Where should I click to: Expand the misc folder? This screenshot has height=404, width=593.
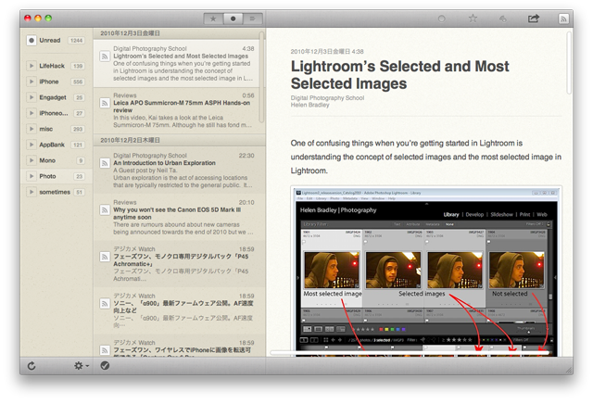pos(32,129)
